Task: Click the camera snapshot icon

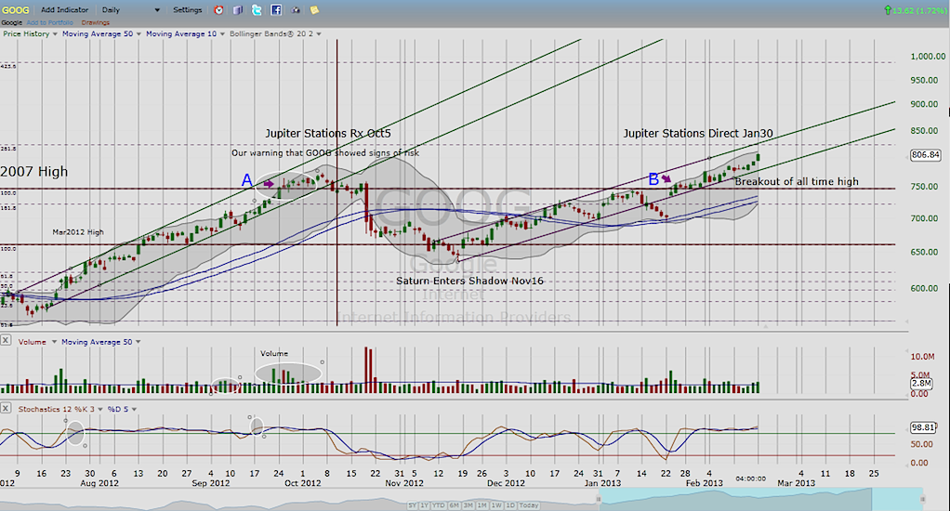Action: (x=296, y=9)
